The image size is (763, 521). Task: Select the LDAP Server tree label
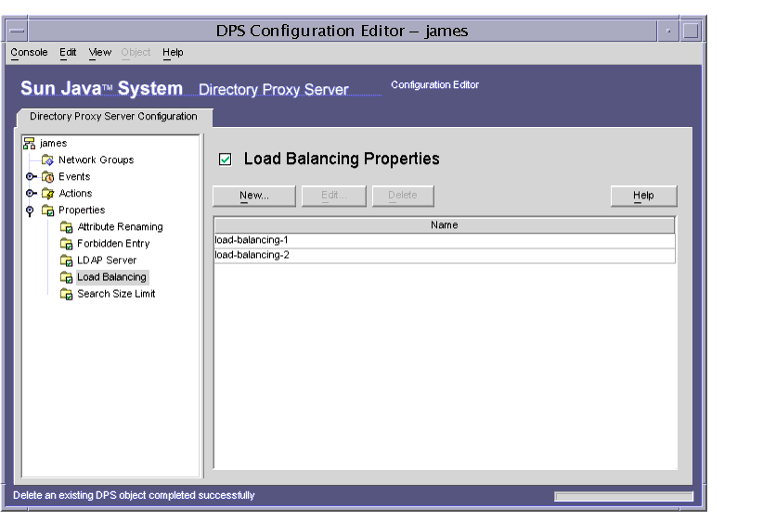point(107,260)
